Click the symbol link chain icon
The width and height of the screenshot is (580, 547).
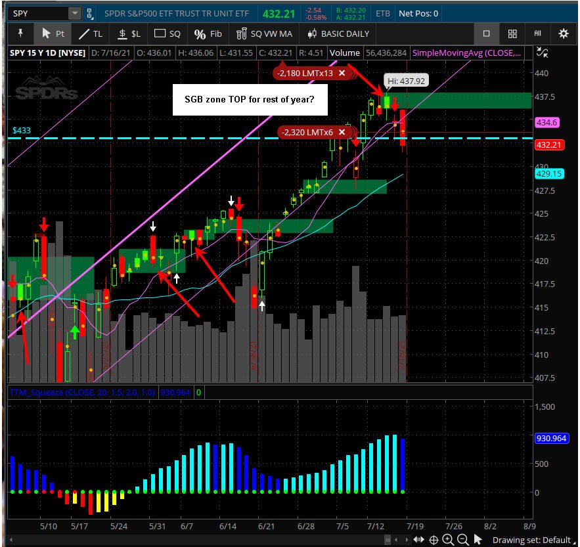tap(89, 14)
